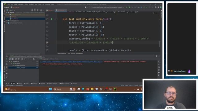This screenshot has width=198, height=111.
Task: Open the Code menu
Action: [x=26, y=4]
